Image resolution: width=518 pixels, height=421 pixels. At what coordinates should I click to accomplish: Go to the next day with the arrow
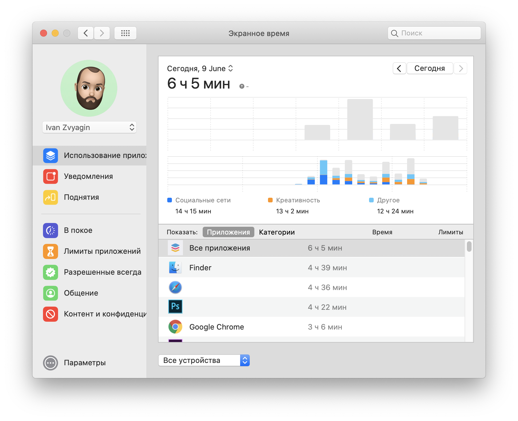point(460,68)
